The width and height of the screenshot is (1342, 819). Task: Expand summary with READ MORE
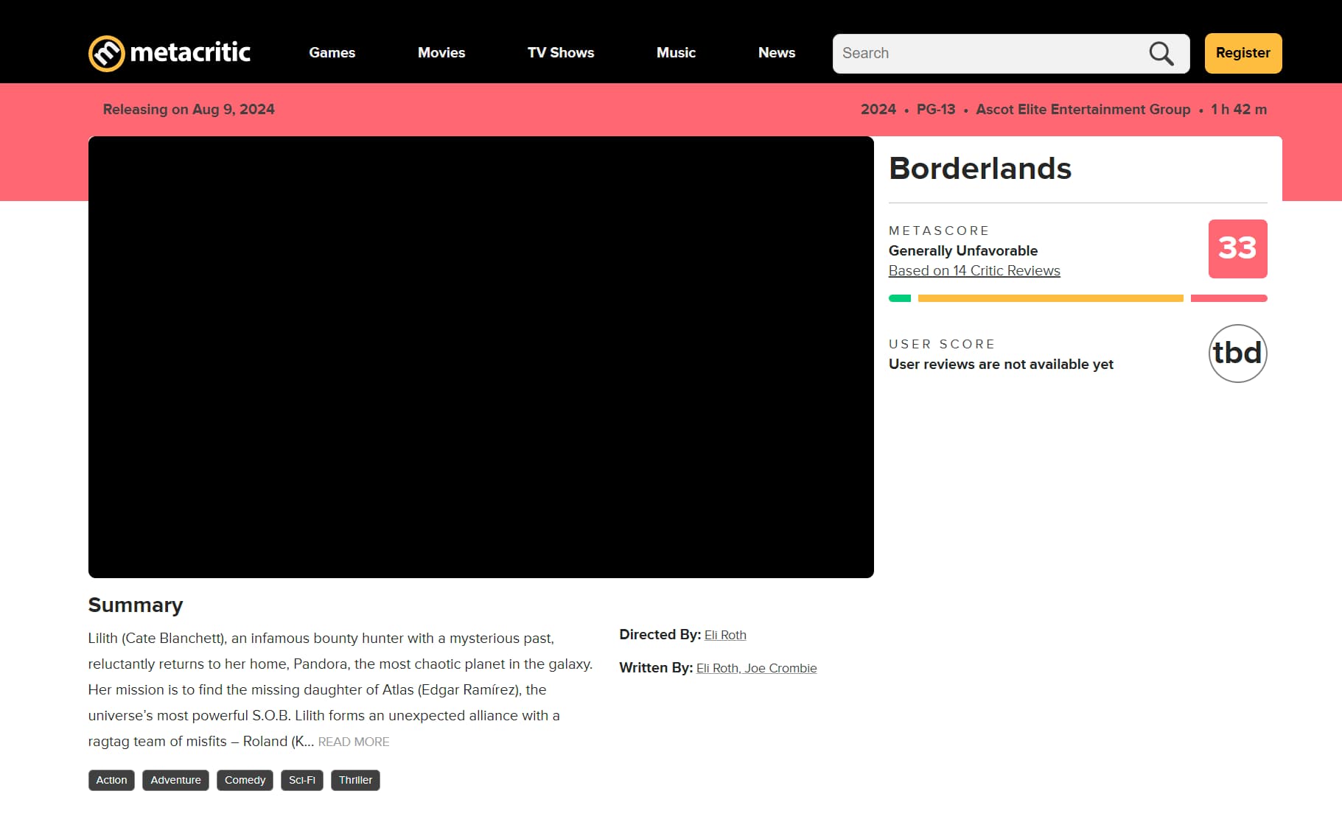354,742
